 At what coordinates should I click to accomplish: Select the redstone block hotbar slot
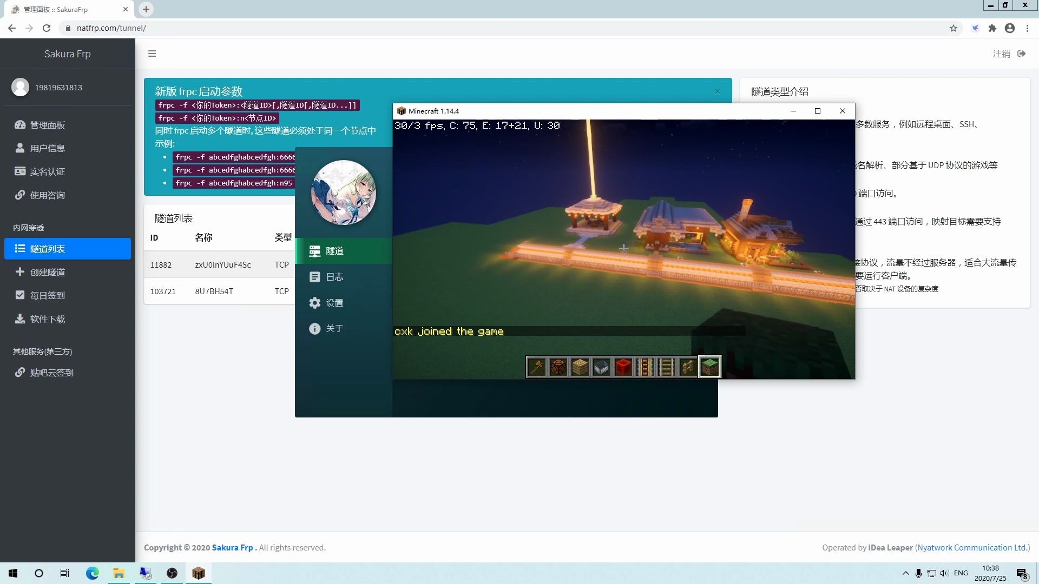623,367
